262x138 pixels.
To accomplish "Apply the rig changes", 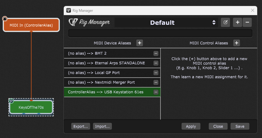I will click(x=191, y=126).
